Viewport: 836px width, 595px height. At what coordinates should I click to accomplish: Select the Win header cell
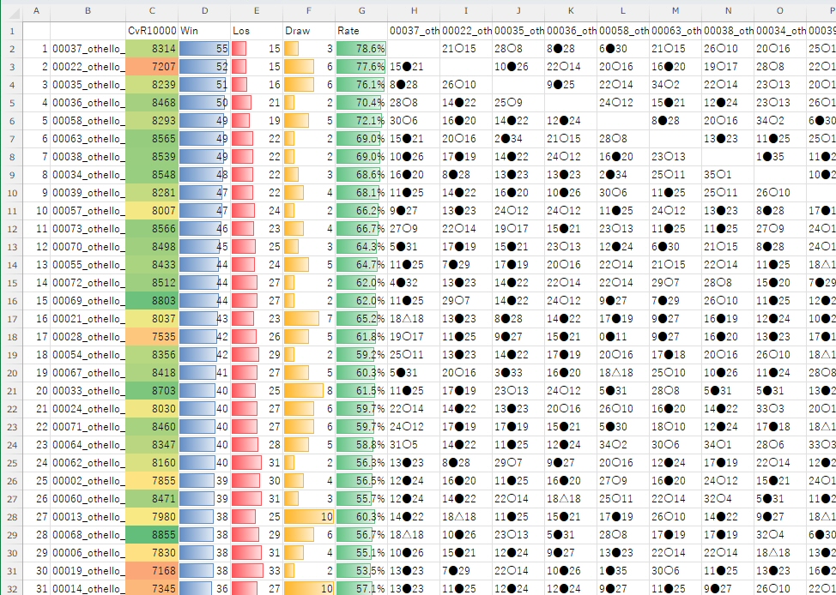(203, 30)
